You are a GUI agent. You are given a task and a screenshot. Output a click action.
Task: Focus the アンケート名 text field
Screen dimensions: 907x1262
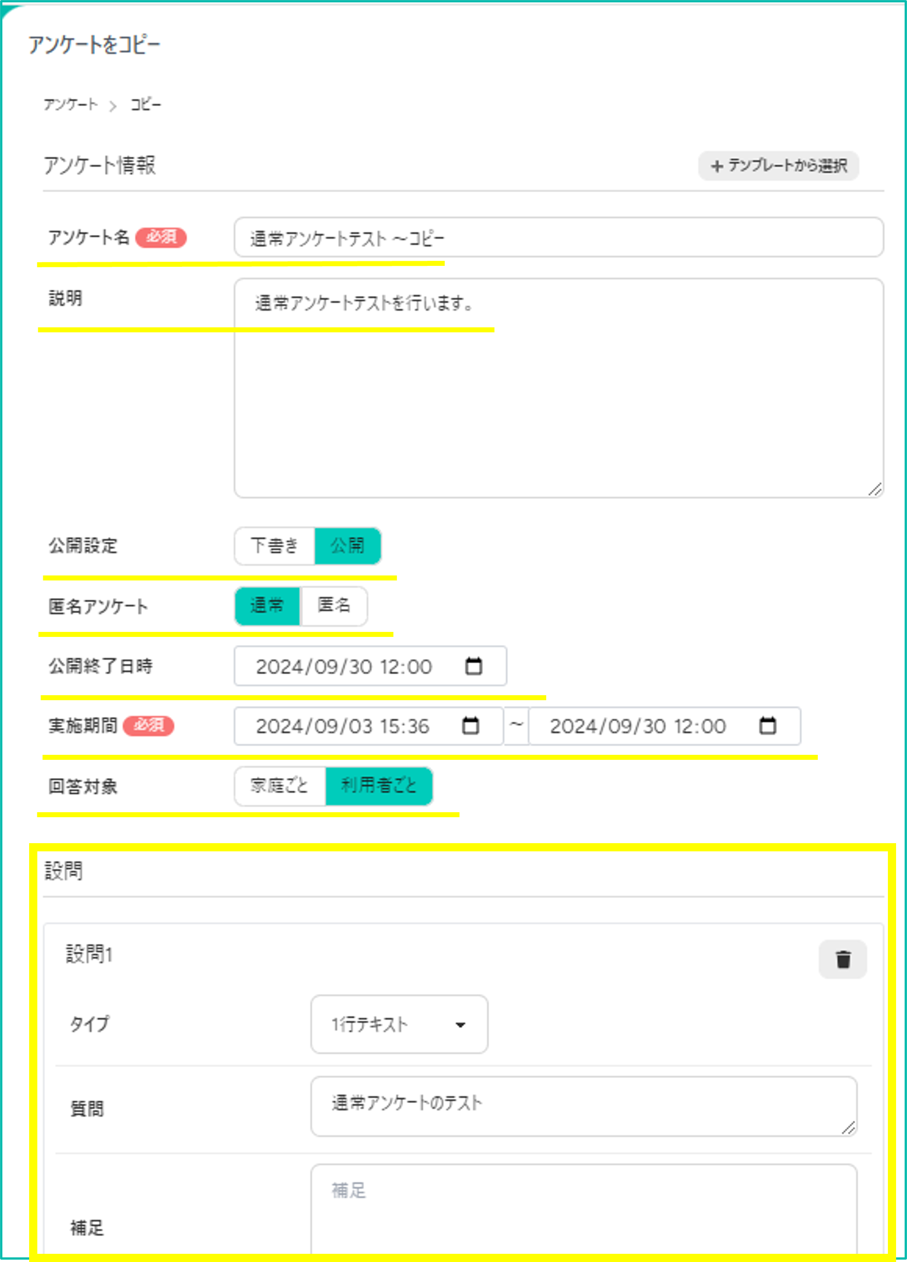559,238
